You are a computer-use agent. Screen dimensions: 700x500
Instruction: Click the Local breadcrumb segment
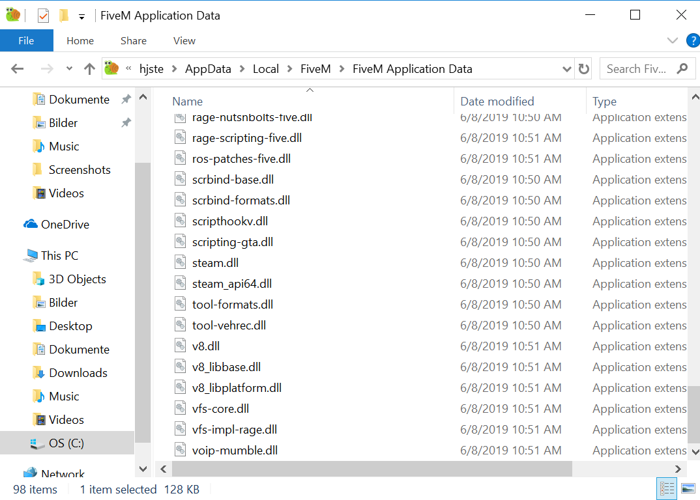click(x=266, y=69)
